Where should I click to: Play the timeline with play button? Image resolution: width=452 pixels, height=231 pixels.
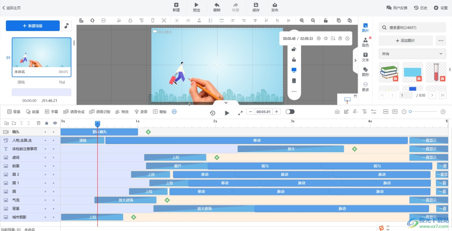(x=227, y=113)
